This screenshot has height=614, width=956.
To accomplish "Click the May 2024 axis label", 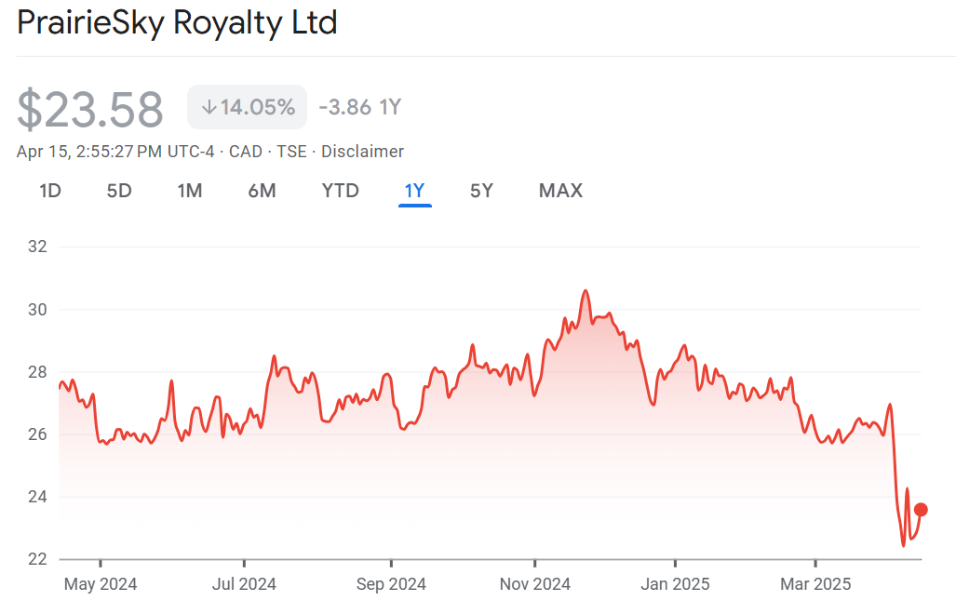I will click(101, 584).
